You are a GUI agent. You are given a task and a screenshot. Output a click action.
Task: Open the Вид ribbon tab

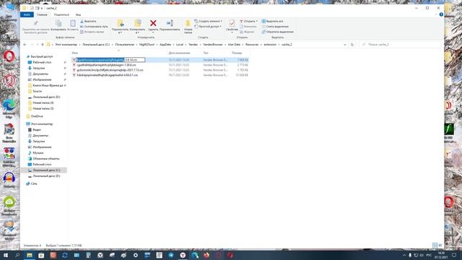click(79, 14)
